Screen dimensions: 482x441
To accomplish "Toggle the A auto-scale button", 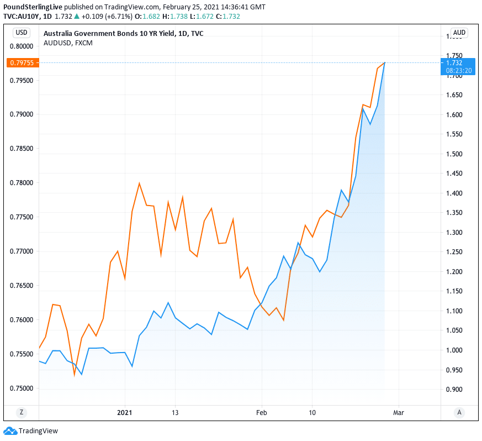I will (x=459, y=412).
